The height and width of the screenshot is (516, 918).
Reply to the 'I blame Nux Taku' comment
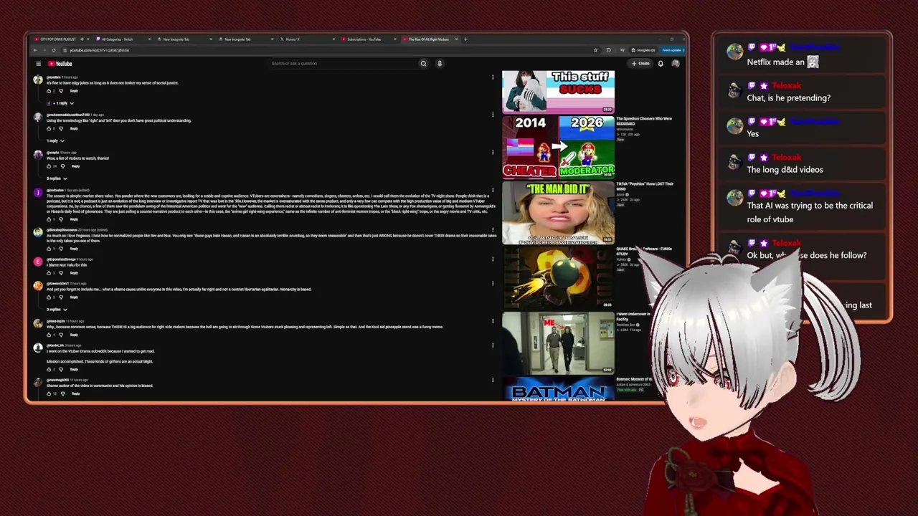pyautogui.click(x=74, y=273)
